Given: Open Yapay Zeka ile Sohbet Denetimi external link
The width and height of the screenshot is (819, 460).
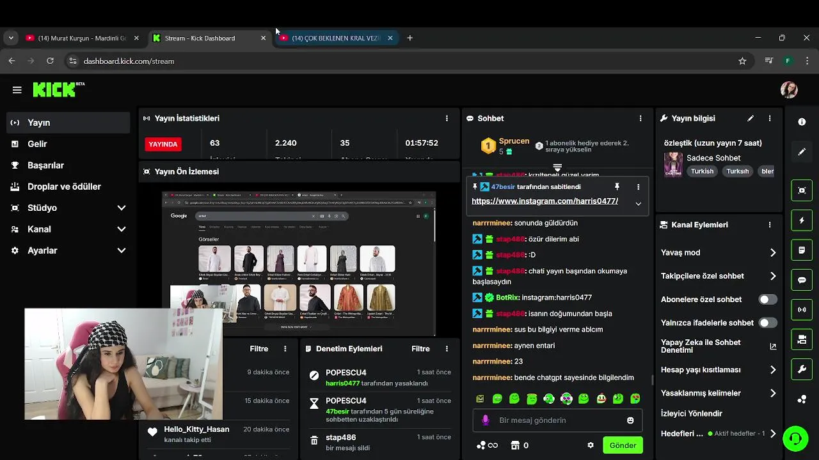Looking at the screenshot, I should pyautogui.click(x=773, y=346).
